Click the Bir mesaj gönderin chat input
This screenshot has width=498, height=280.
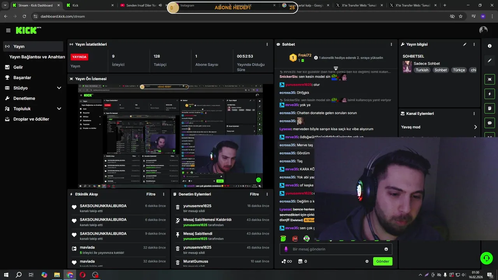(x=336, y=249)
